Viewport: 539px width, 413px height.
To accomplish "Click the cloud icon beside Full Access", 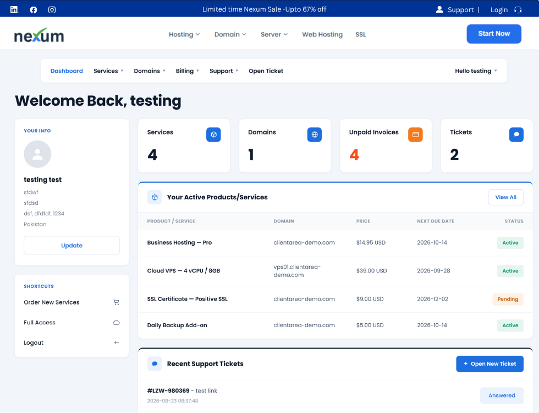I will (117, 323).
